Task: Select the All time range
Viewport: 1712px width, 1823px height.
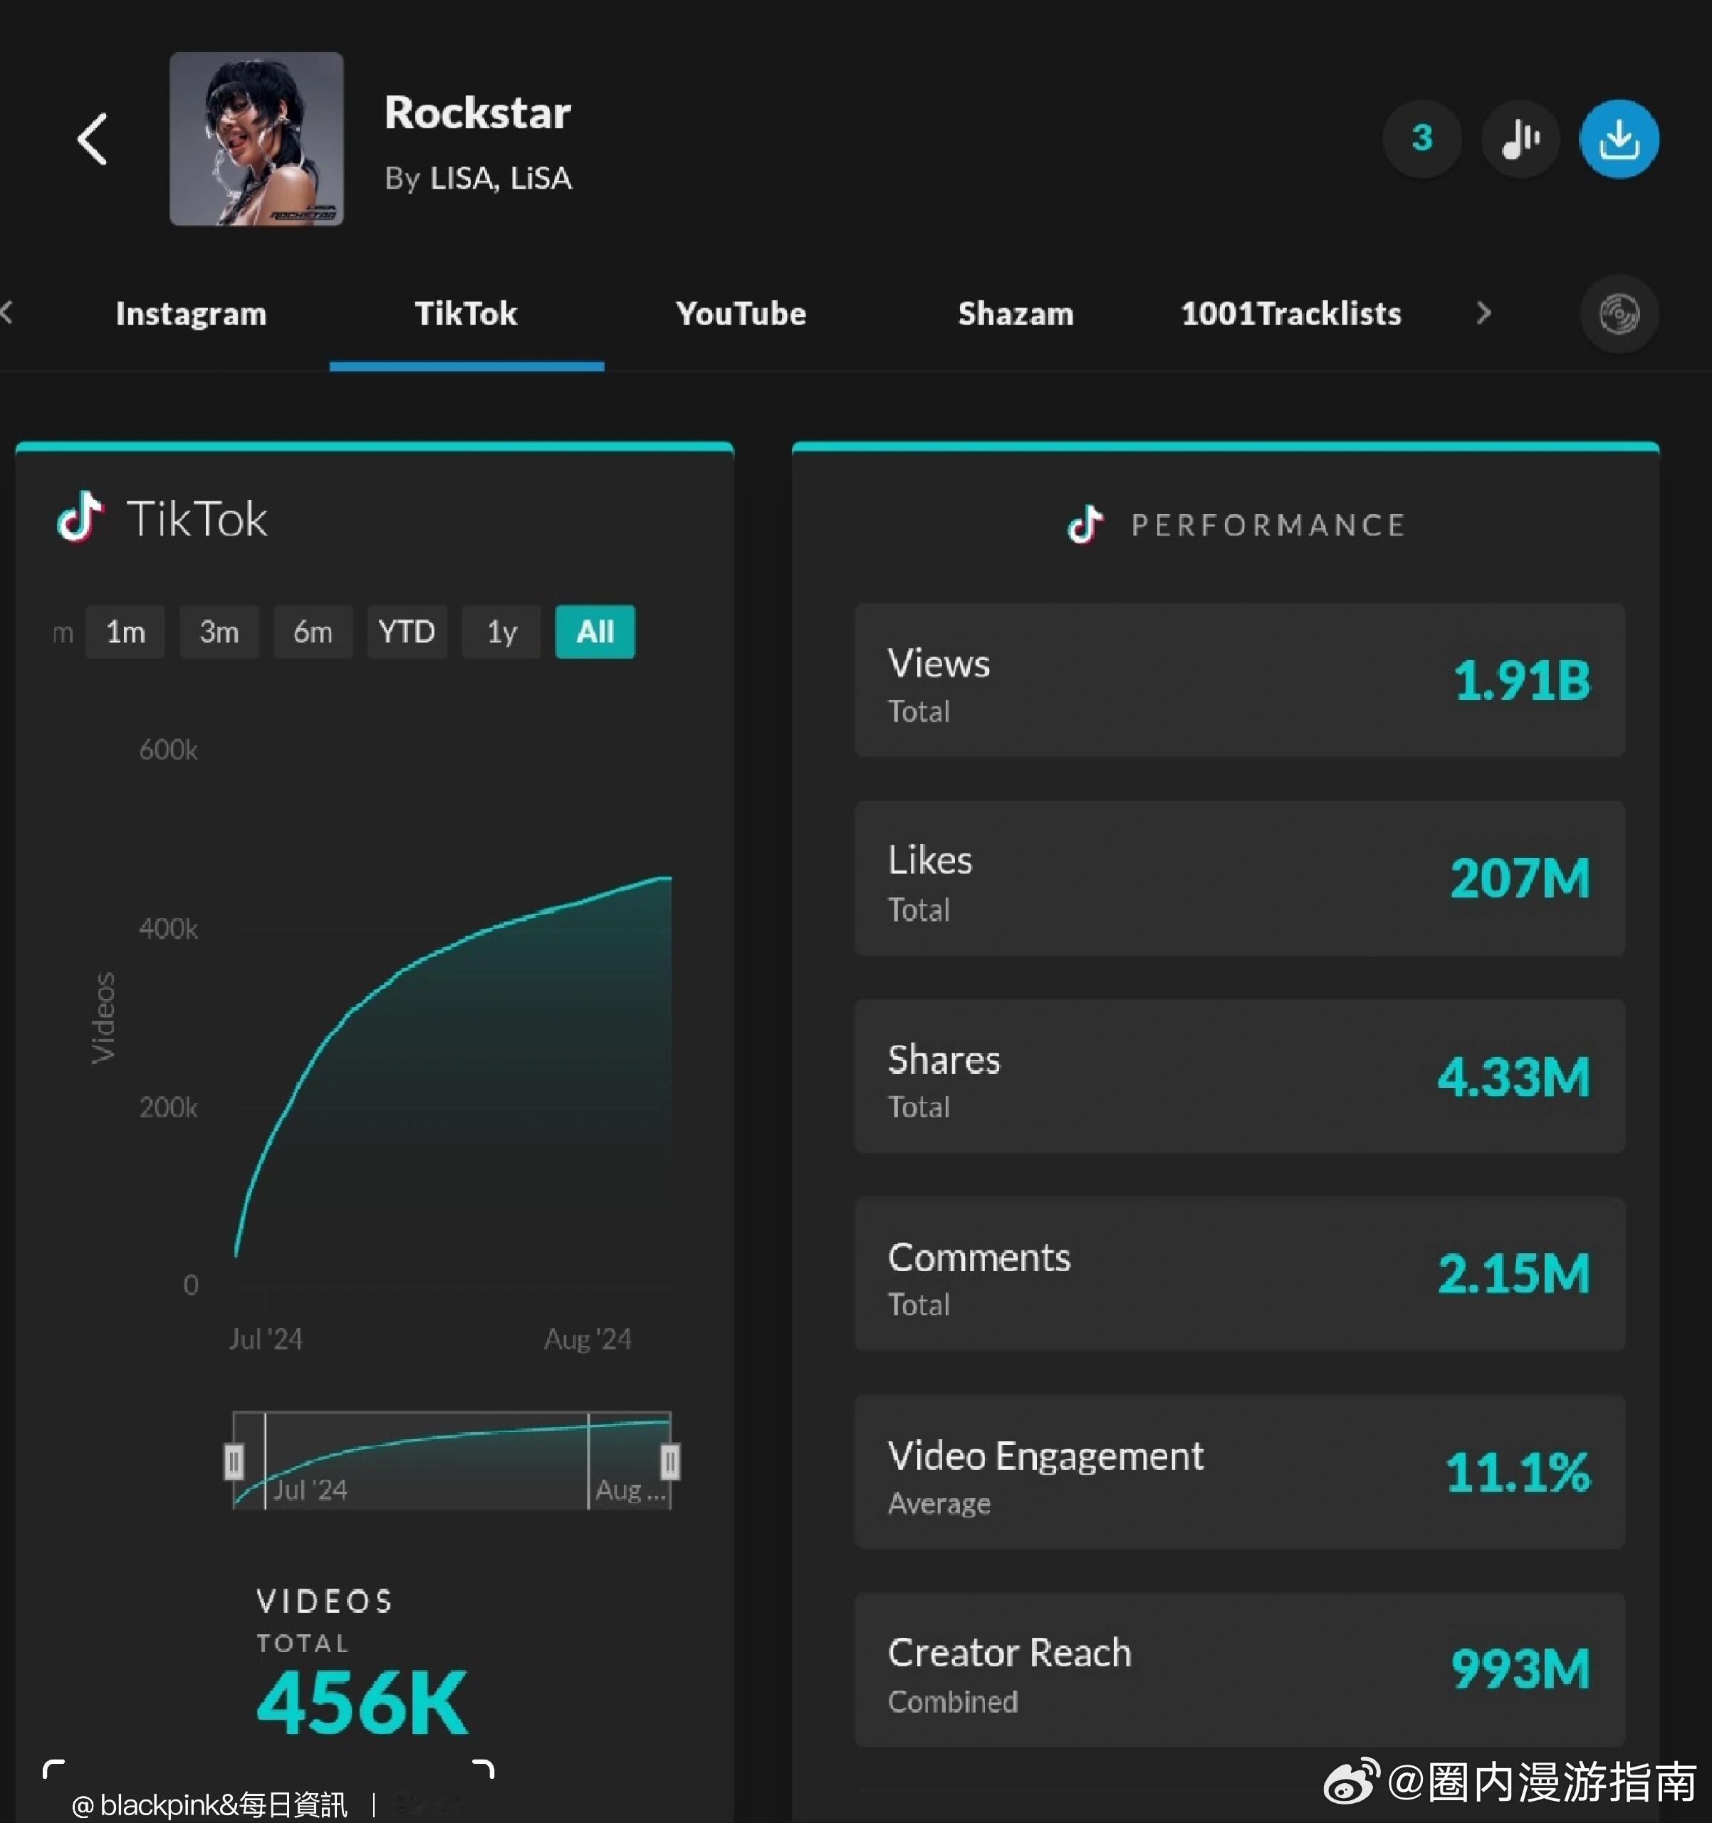Action: 595,632
